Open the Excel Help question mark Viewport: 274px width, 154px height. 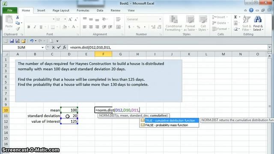(x=251, y=10)
